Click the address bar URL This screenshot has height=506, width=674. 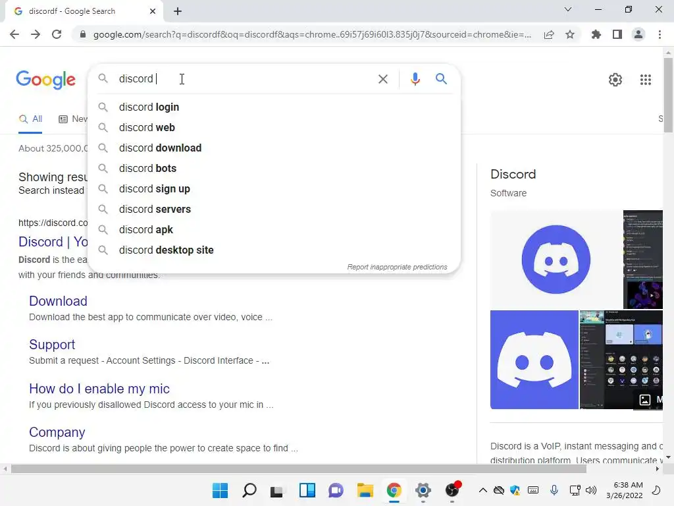pyautogui.click(x=312, y=34)
